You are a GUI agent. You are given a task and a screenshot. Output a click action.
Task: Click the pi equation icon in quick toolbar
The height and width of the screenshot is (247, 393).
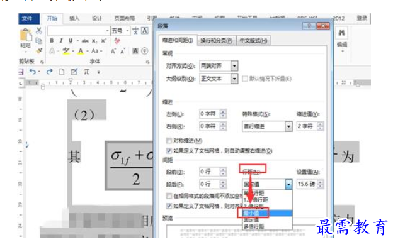[x=86, y=72]
